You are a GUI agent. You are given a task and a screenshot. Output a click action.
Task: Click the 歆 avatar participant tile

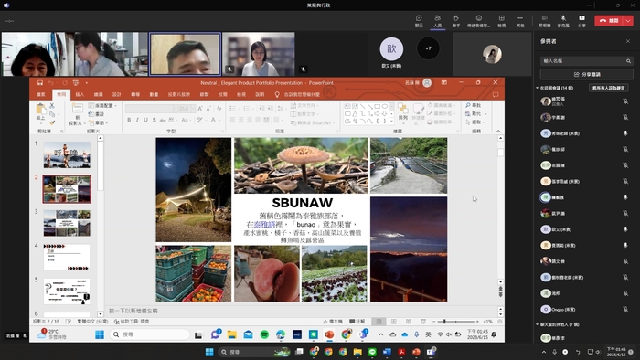coord(391,49)
